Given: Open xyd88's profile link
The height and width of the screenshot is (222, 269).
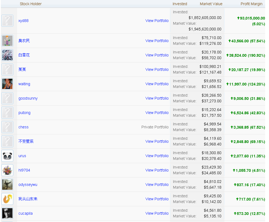Looking at the screenshot, I should tap(23, 21).
